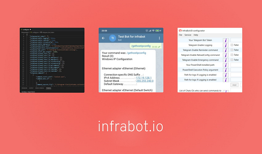This screenshot has width=262, height=154.
Task: Open the 172.19.128.1 IPv4 address link
Action: coord(144,78)
